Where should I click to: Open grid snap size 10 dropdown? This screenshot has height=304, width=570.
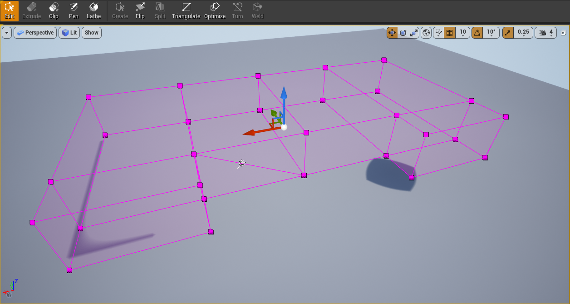(x=462, y=33)
